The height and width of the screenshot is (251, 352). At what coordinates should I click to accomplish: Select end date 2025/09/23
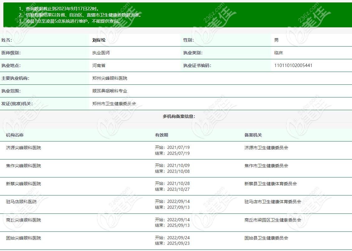pyautogui.click(x=178, y=243)
